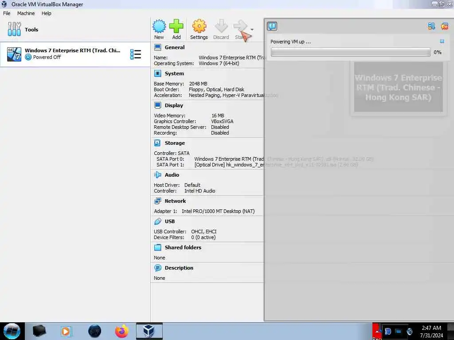Click None under Description
454x340 pixels.
160,278
